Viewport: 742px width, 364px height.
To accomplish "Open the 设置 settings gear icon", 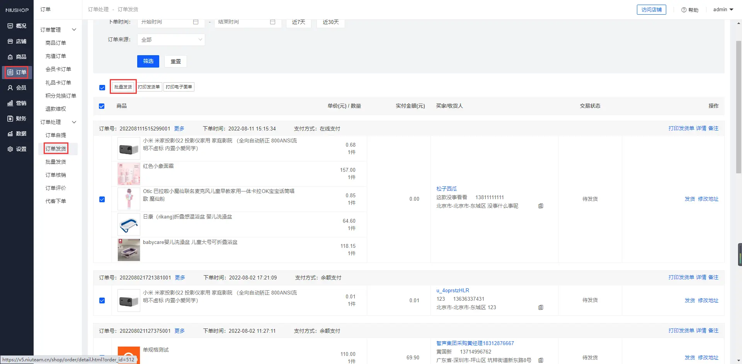I will click(x=10, y=149).
